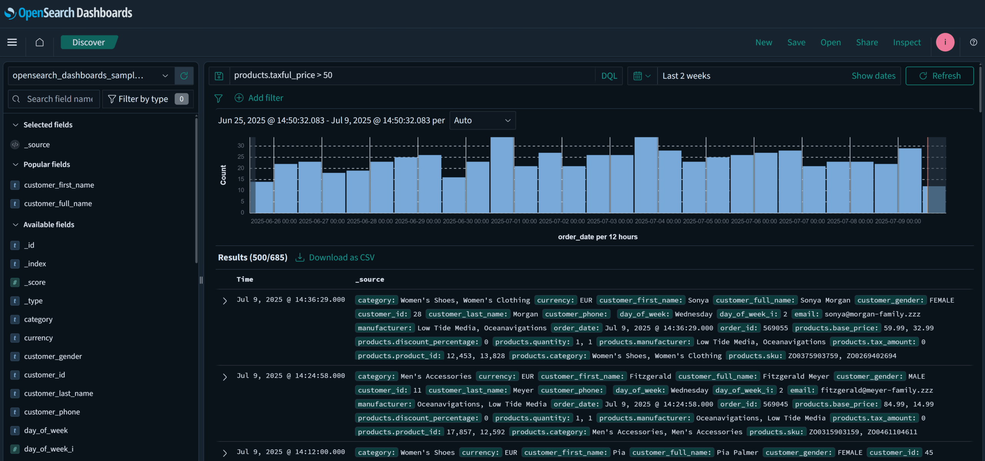Click the Refresh button
Viewport: 985px width, 461px height.
(940, 76)
